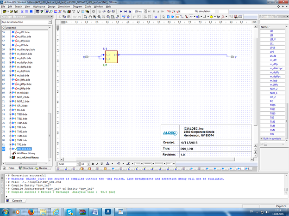Click the Run simulation play icon
Screen dimensions: 289x216
pyautogui.click(x=121, y=12)
